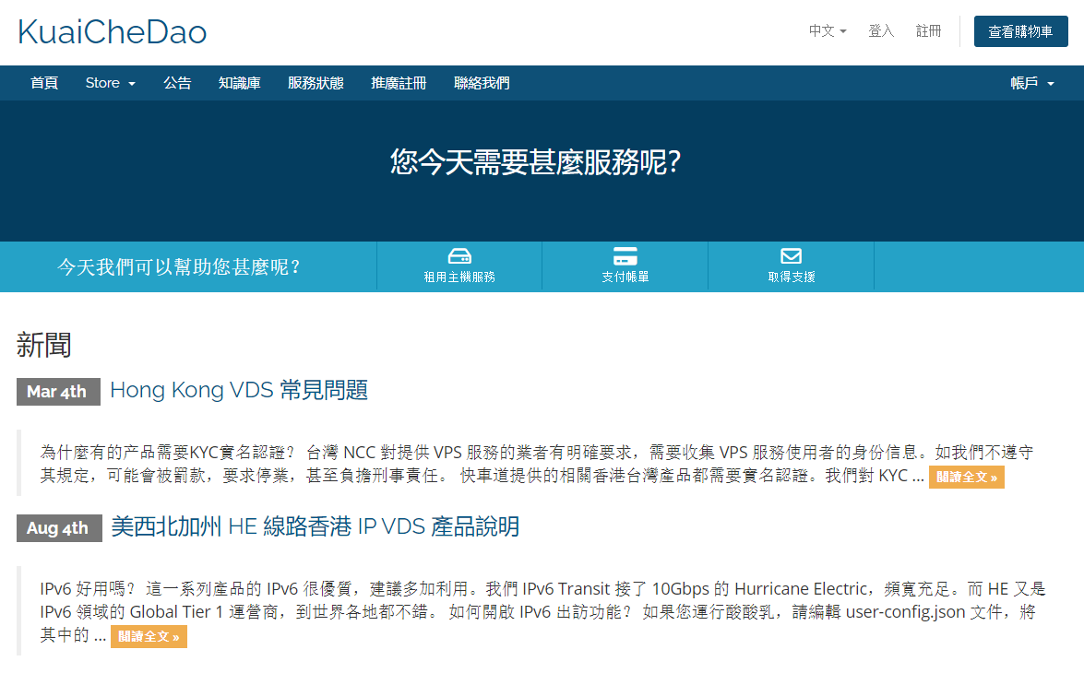Click the 登入 login link
Screen dimensions: 1084x673
click(x=881, y=31)
